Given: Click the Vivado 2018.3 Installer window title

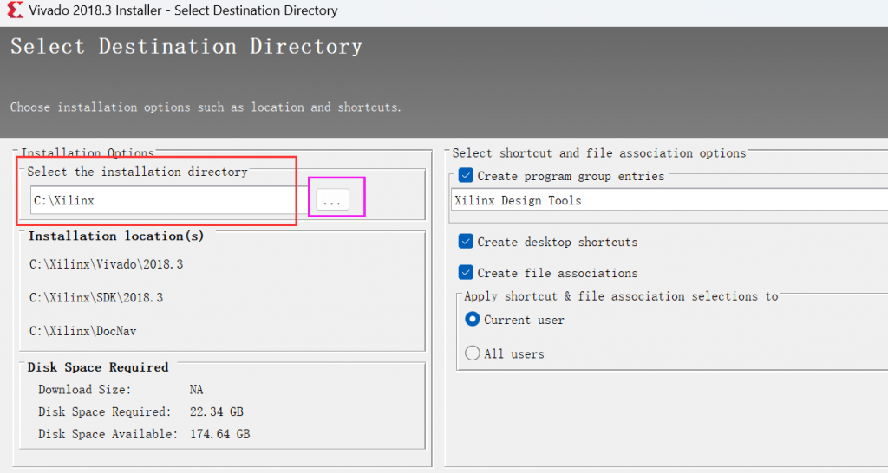Looking at the screenshot, I should [x=184, y=10].
